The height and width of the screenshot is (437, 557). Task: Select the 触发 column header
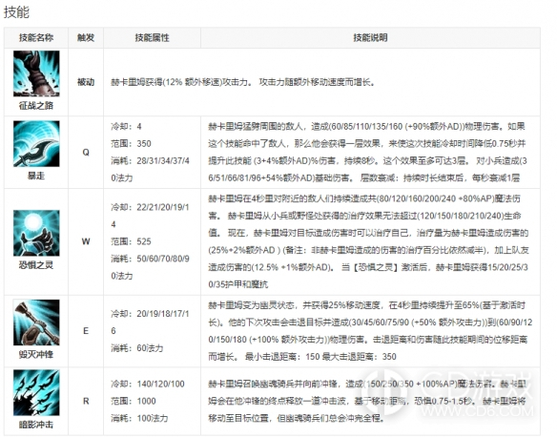click(x=86, y=37)
